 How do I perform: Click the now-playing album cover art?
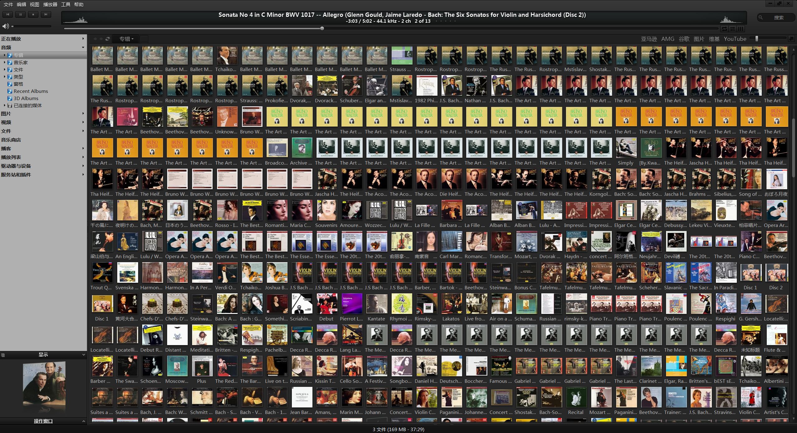click(44, 383)
